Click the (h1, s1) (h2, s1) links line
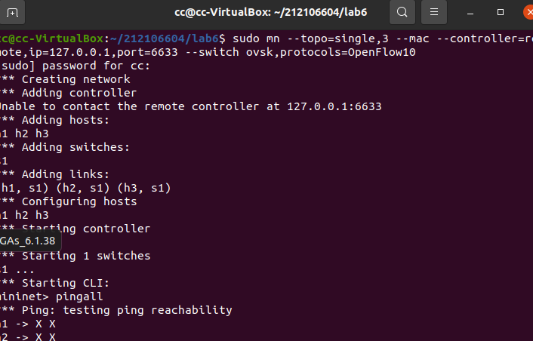533x341 pixels. click(x=85, y=188)
